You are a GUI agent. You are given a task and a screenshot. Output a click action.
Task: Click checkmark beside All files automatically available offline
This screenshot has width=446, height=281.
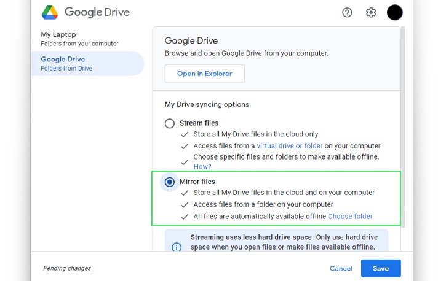point(185,217)
